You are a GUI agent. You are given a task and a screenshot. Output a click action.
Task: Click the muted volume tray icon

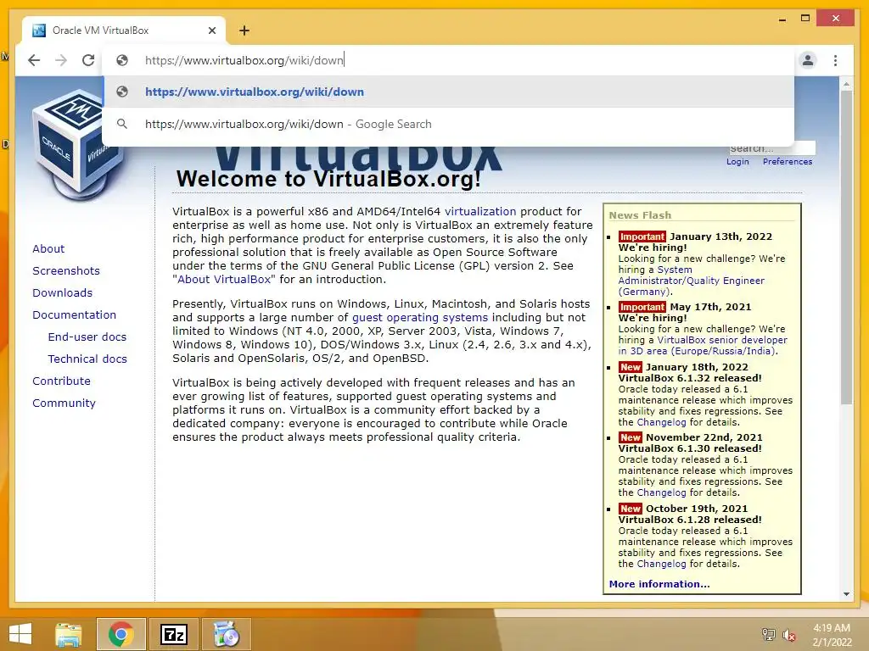788,634
